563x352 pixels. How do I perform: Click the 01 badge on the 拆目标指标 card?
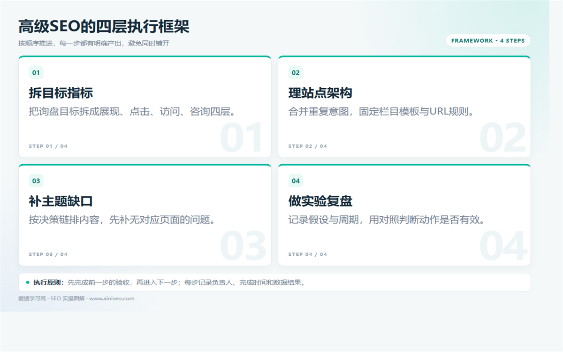(36, 73)
